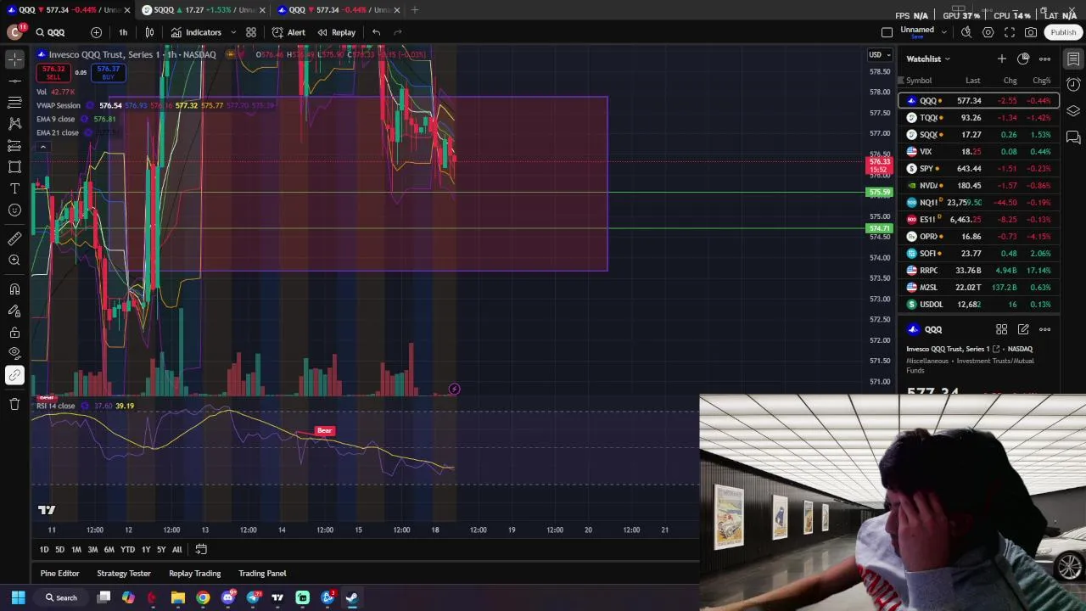The width and height of the screenshot is (1086, 611).
Task: Open the candlestick chart style selector
Action: pos(149,32)
